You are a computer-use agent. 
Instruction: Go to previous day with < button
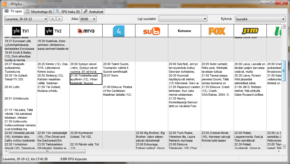[53, 19]
